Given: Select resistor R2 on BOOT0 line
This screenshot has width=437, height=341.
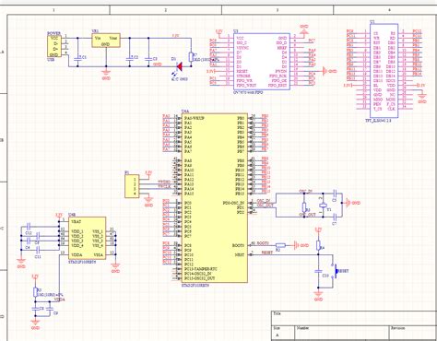Looking at the screenshot, I should pos(280,245).
